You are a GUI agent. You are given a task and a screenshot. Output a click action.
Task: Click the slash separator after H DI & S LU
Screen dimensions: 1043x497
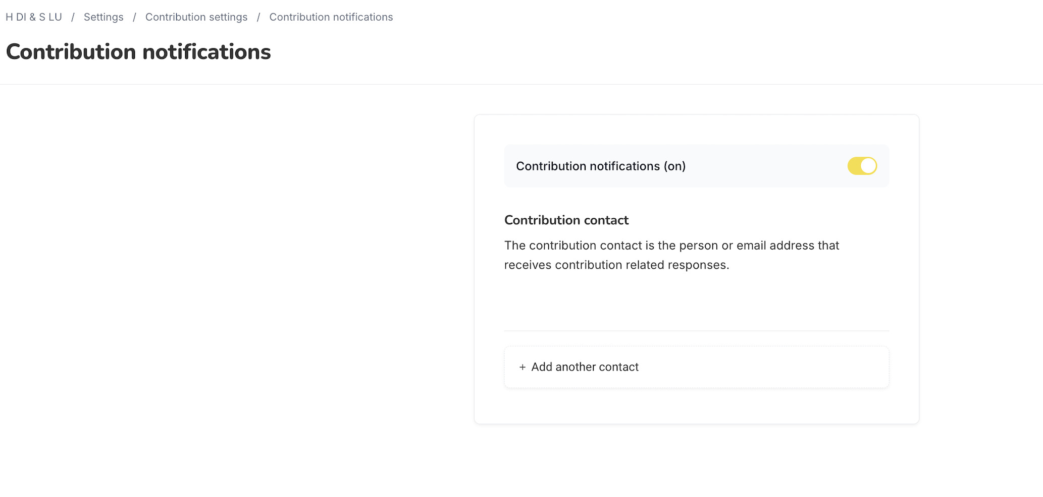point(73,17)
